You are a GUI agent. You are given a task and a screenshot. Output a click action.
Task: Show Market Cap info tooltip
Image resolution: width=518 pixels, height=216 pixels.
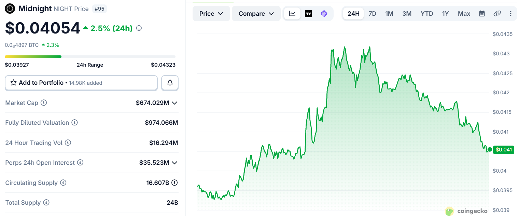tap(44, 103)
